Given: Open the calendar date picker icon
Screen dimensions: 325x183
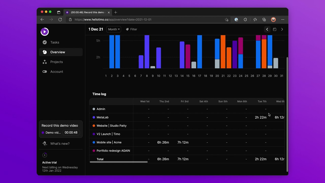Looking at the screenshot, I should tap(274, 29).
